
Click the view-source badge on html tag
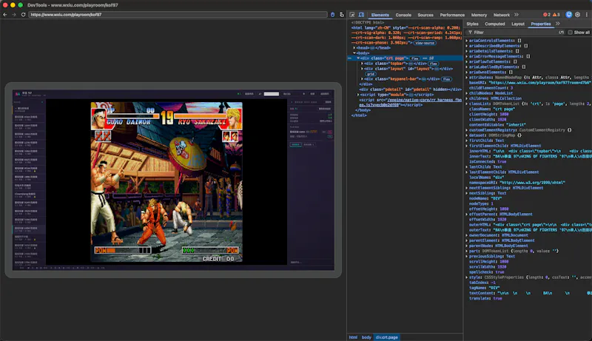pos(425,43)
